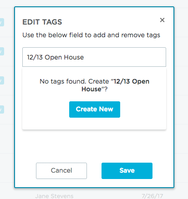Click the bottommost blue tag chip at left edge
The height and width of the screenshot is (199, 188).
coord(2,109)
